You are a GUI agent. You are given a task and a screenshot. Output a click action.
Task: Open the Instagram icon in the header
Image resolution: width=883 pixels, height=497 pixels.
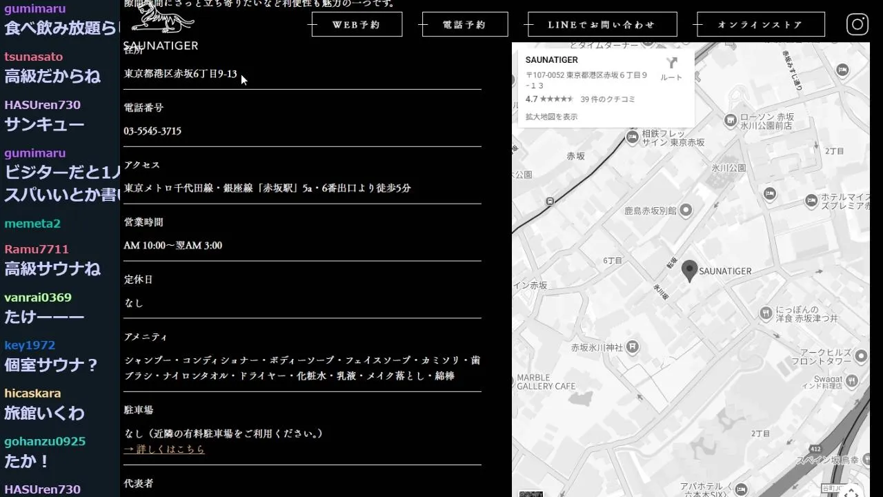[x=857, y=24]
